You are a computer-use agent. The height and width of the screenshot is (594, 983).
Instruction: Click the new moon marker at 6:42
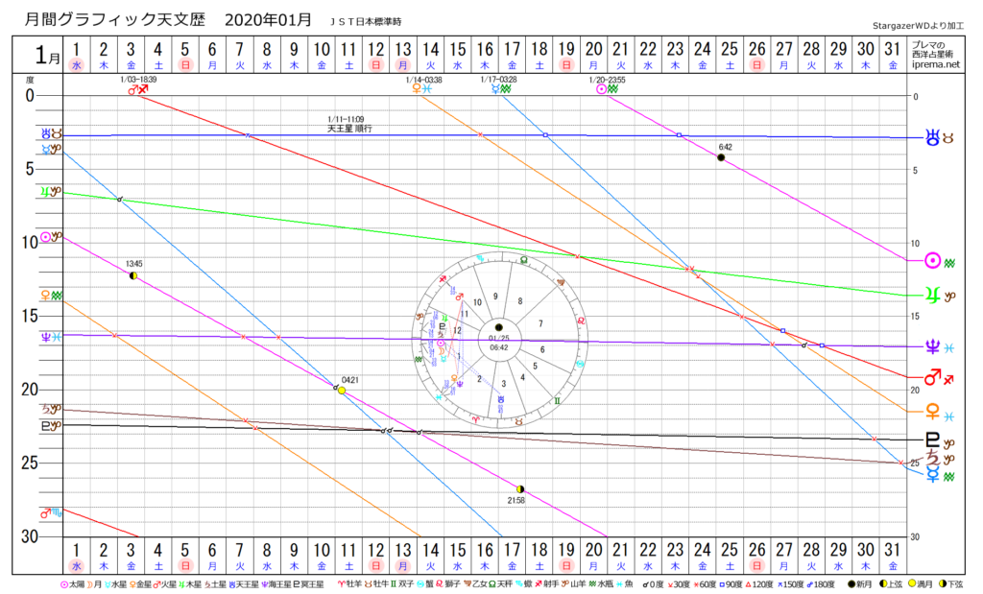point(720,157)
